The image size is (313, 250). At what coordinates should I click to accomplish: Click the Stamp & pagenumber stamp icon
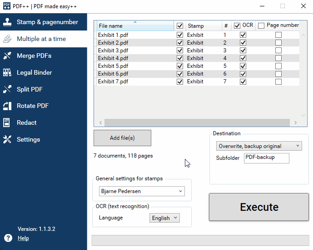[7, 22]
